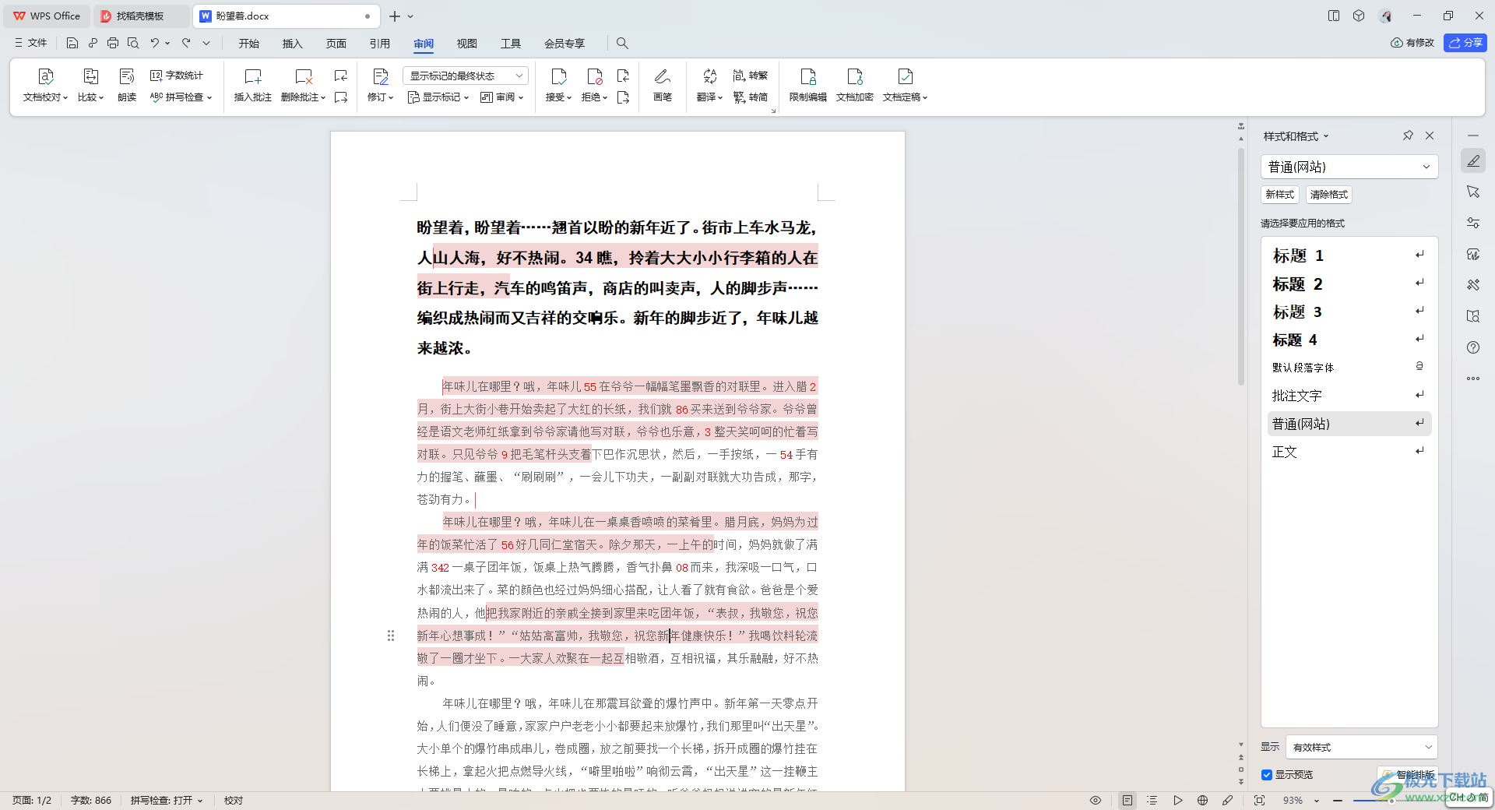Switch to the View (视图) tab

(467, 44)
